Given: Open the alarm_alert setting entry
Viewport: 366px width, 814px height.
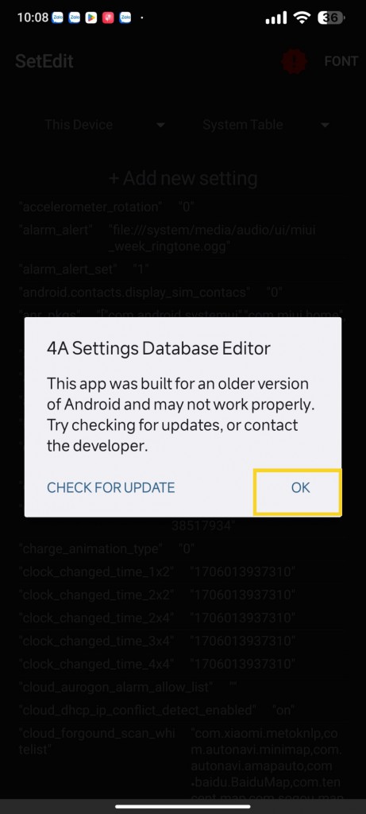Looking at the screenshot, I should click(x=183, y=238).
